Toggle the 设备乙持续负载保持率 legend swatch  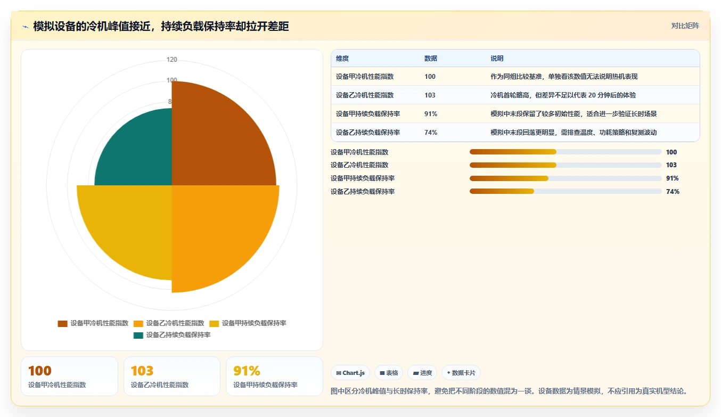[138, 335]
